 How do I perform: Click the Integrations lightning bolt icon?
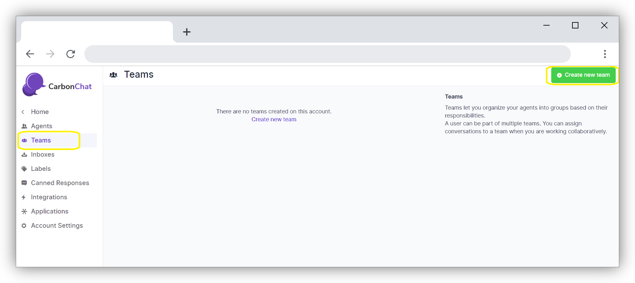pos(24,197)
